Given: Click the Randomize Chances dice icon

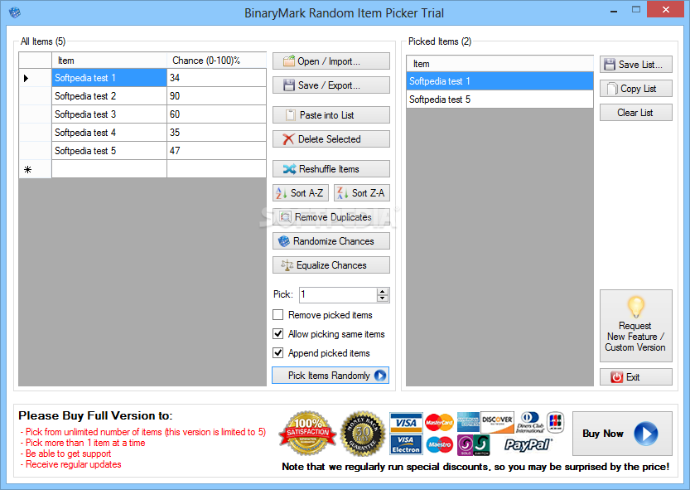Looking at the screenshot, I should (x=284, y=241).
